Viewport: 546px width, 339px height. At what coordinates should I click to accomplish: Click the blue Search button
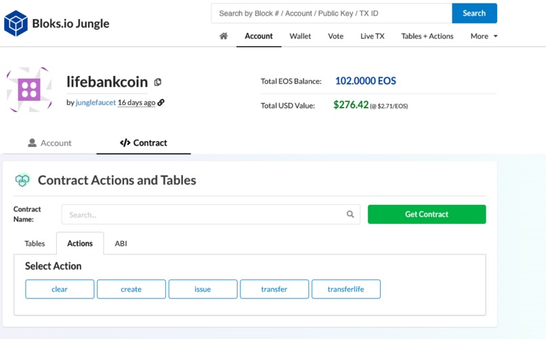[x=474, y=14]
